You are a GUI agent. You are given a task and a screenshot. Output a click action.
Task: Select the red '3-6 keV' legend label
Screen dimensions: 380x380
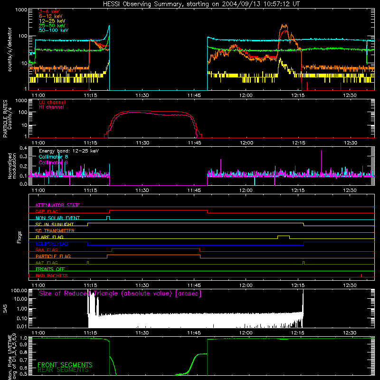[x=49, y=11]
